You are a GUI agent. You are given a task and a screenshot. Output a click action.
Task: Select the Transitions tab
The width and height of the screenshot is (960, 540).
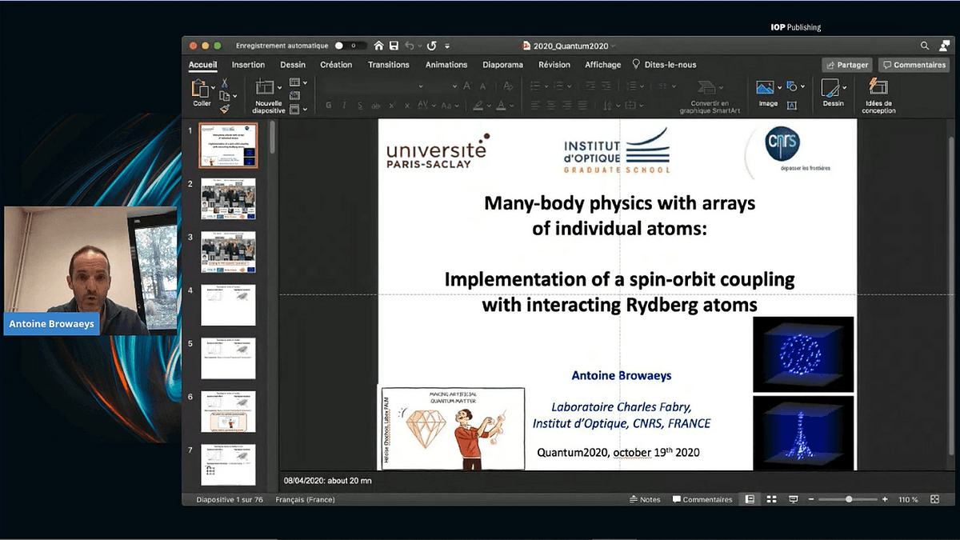389,65
